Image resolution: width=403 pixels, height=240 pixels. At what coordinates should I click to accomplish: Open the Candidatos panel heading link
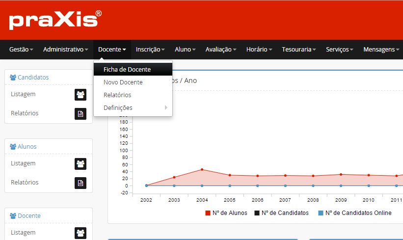[33, 78]
